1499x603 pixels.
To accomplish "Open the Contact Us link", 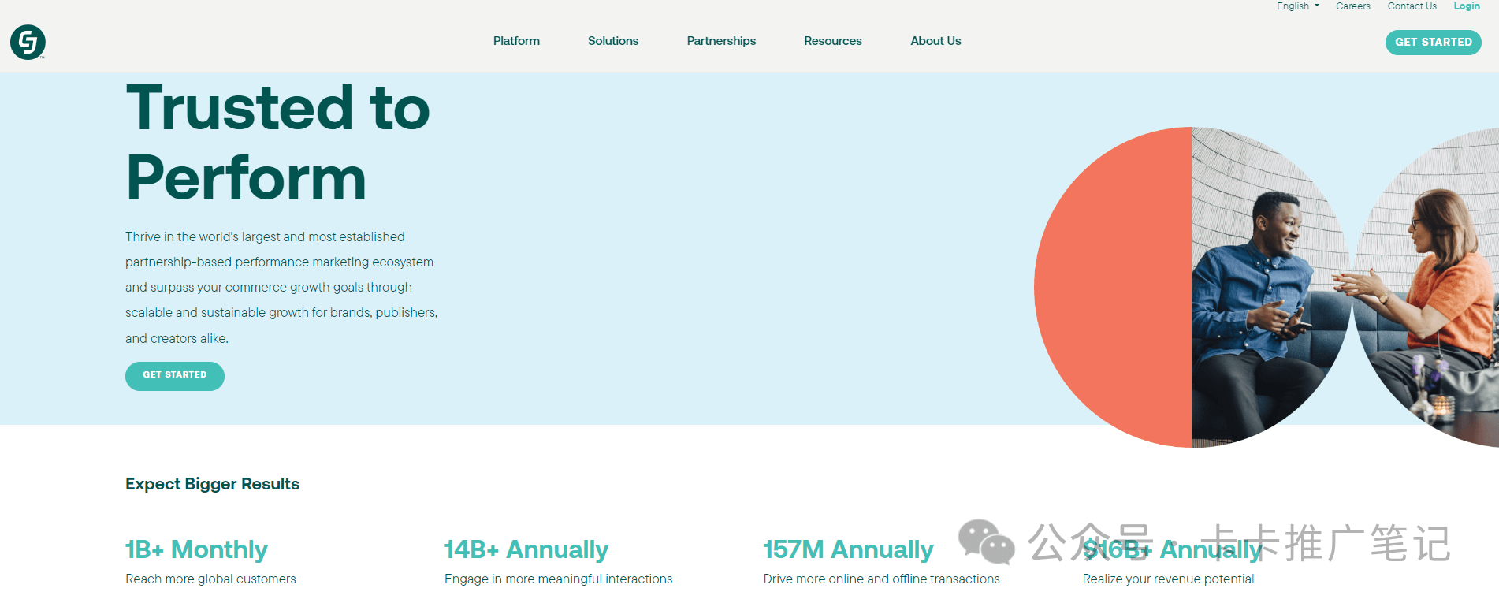I will (x=1412, y=6).
